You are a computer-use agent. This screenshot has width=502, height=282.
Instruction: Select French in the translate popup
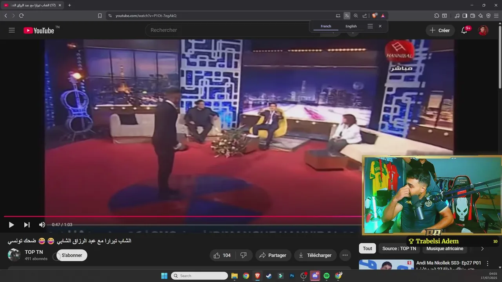326,26
